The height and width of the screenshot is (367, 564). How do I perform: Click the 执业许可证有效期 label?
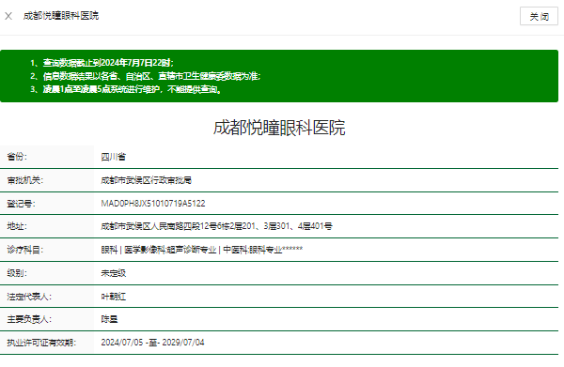[41, 343]
